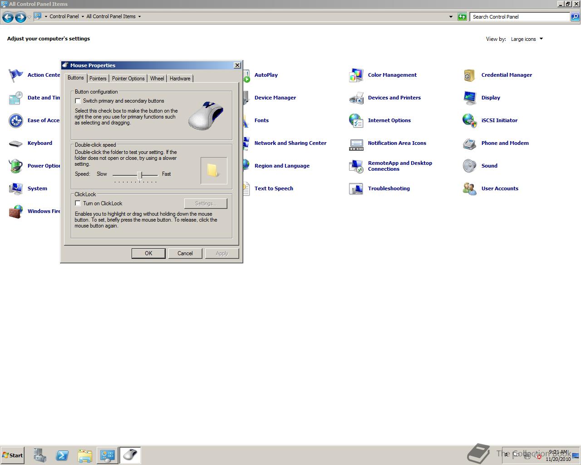Open the Region and Language link
Image resolution: width=581 pixels, height=465 pixels.
click(282, 166)
